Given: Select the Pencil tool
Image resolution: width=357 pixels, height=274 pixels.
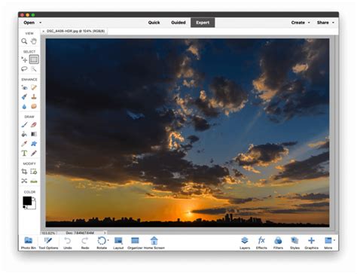Looking at the screenshot, I should click(x=34, y=153).
